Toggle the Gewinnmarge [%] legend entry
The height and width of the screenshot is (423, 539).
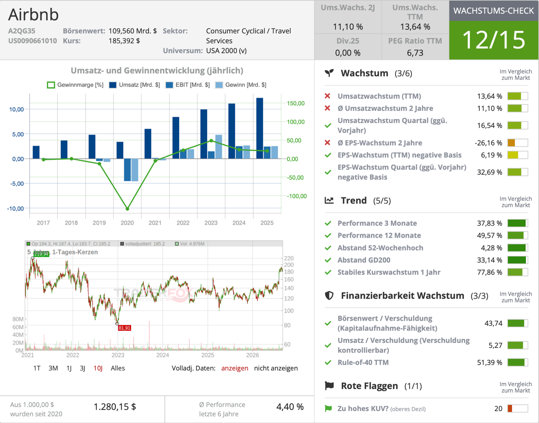75,85
